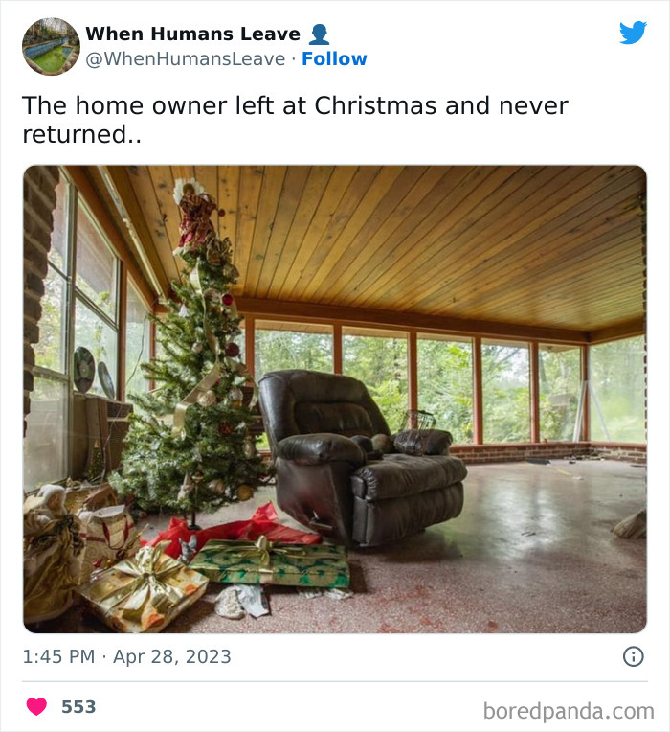
Task: Open the tweet info circle icon
Action: click(x=634, y=656)
